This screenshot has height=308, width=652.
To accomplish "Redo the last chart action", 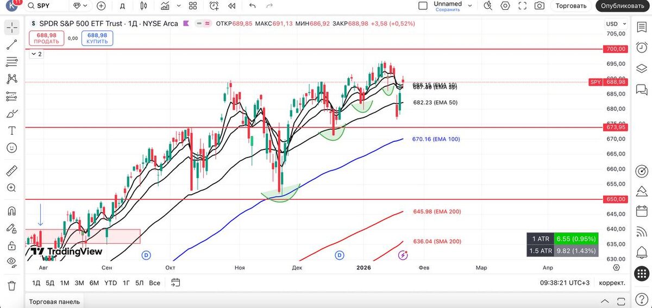I will point(269,6).
